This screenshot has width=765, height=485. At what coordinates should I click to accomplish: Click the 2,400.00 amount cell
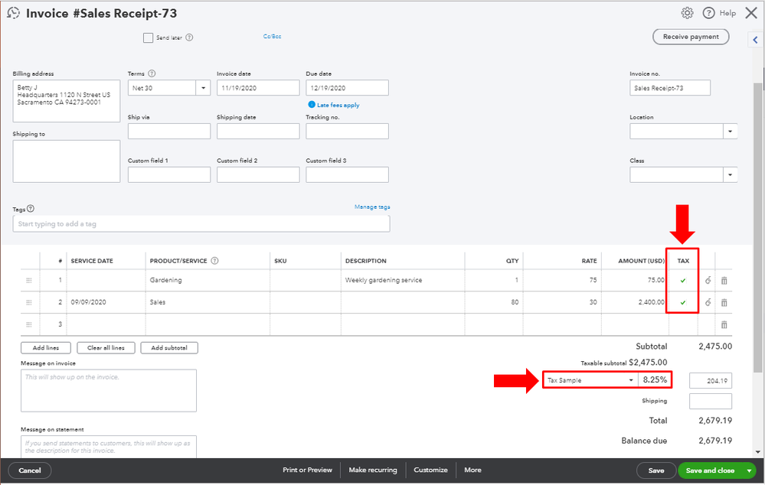(x=636, y=302)
